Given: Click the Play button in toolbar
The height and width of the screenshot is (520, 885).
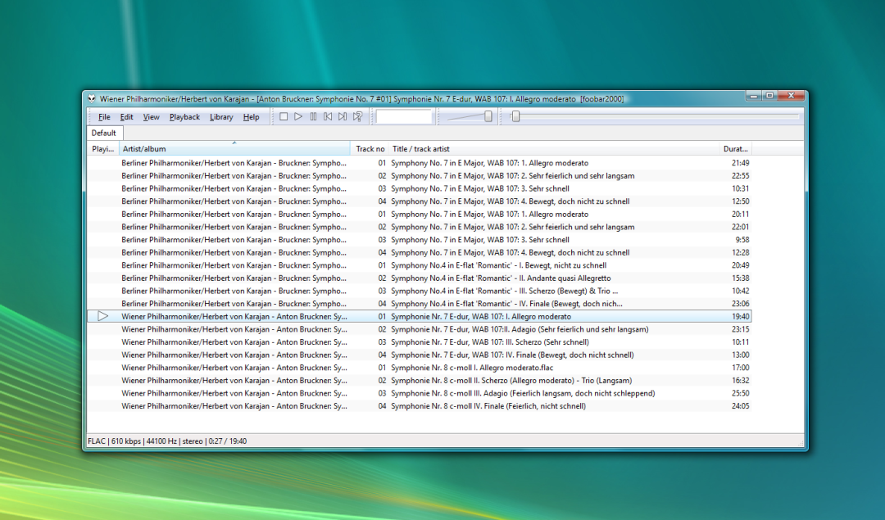Looking at the screenshot, I should tap(298, 117).
